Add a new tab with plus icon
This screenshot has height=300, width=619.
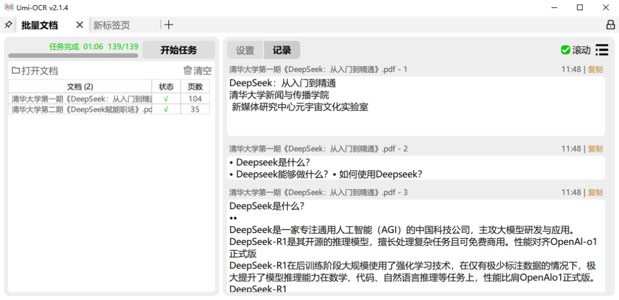(169, 25)
